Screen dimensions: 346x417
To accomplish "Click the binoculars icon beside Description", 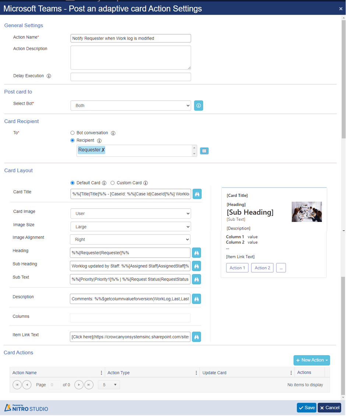I will (196, 298).
